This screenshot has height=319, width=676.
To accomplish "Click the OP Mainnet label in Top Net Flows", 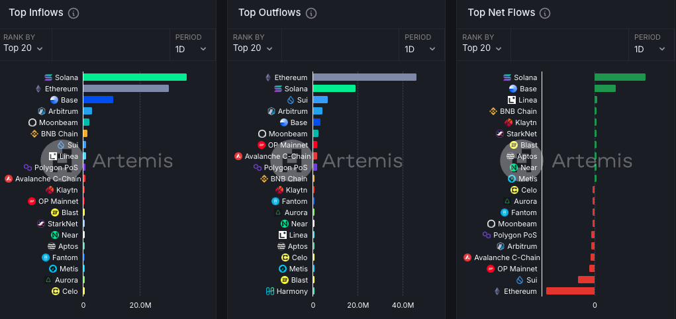I will (517, 269).
